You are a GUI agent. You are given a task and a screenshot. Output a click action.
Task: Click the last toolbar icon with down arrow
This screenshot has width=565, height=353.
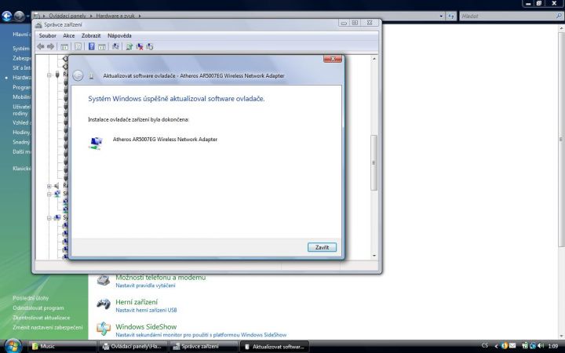pyautogui.click(x=150, y=46)
